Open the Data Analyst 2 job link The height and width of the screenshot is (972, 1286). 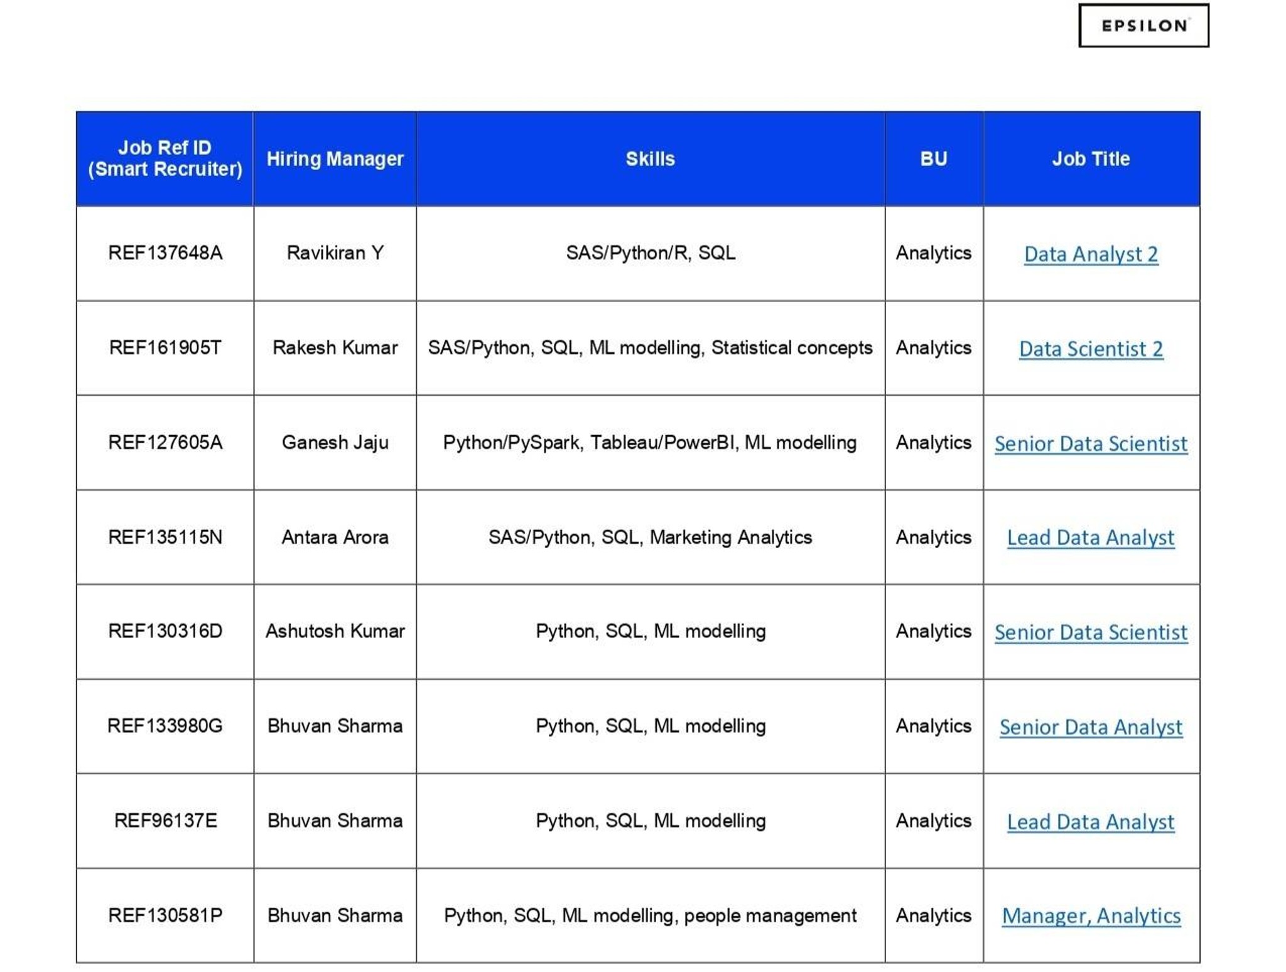(1091, 254)
